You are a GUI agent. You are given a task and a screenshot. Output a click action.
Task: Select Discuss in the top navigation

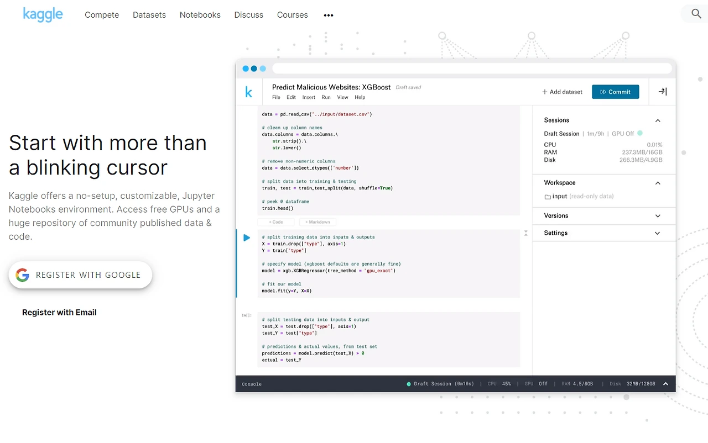tap(249, 15)
